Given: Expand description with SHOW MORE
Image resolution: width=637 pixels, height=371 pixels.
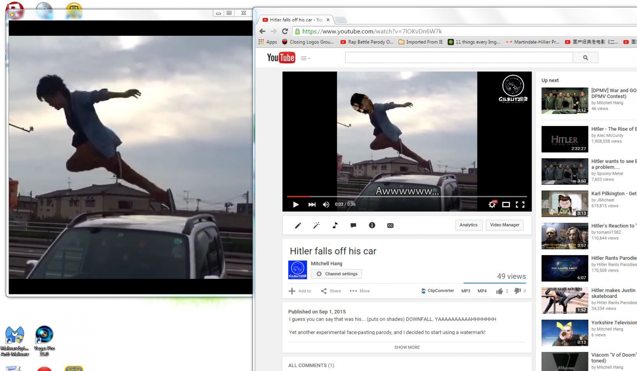Looking at the screenshot, I should [x=407, y=347].
